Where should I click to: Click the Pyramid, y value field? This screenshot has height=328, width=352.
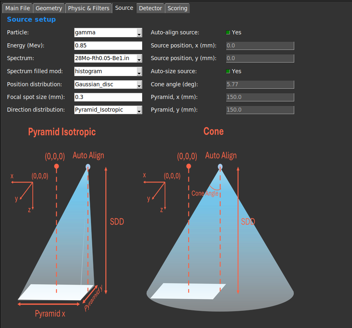coord(260,110)
